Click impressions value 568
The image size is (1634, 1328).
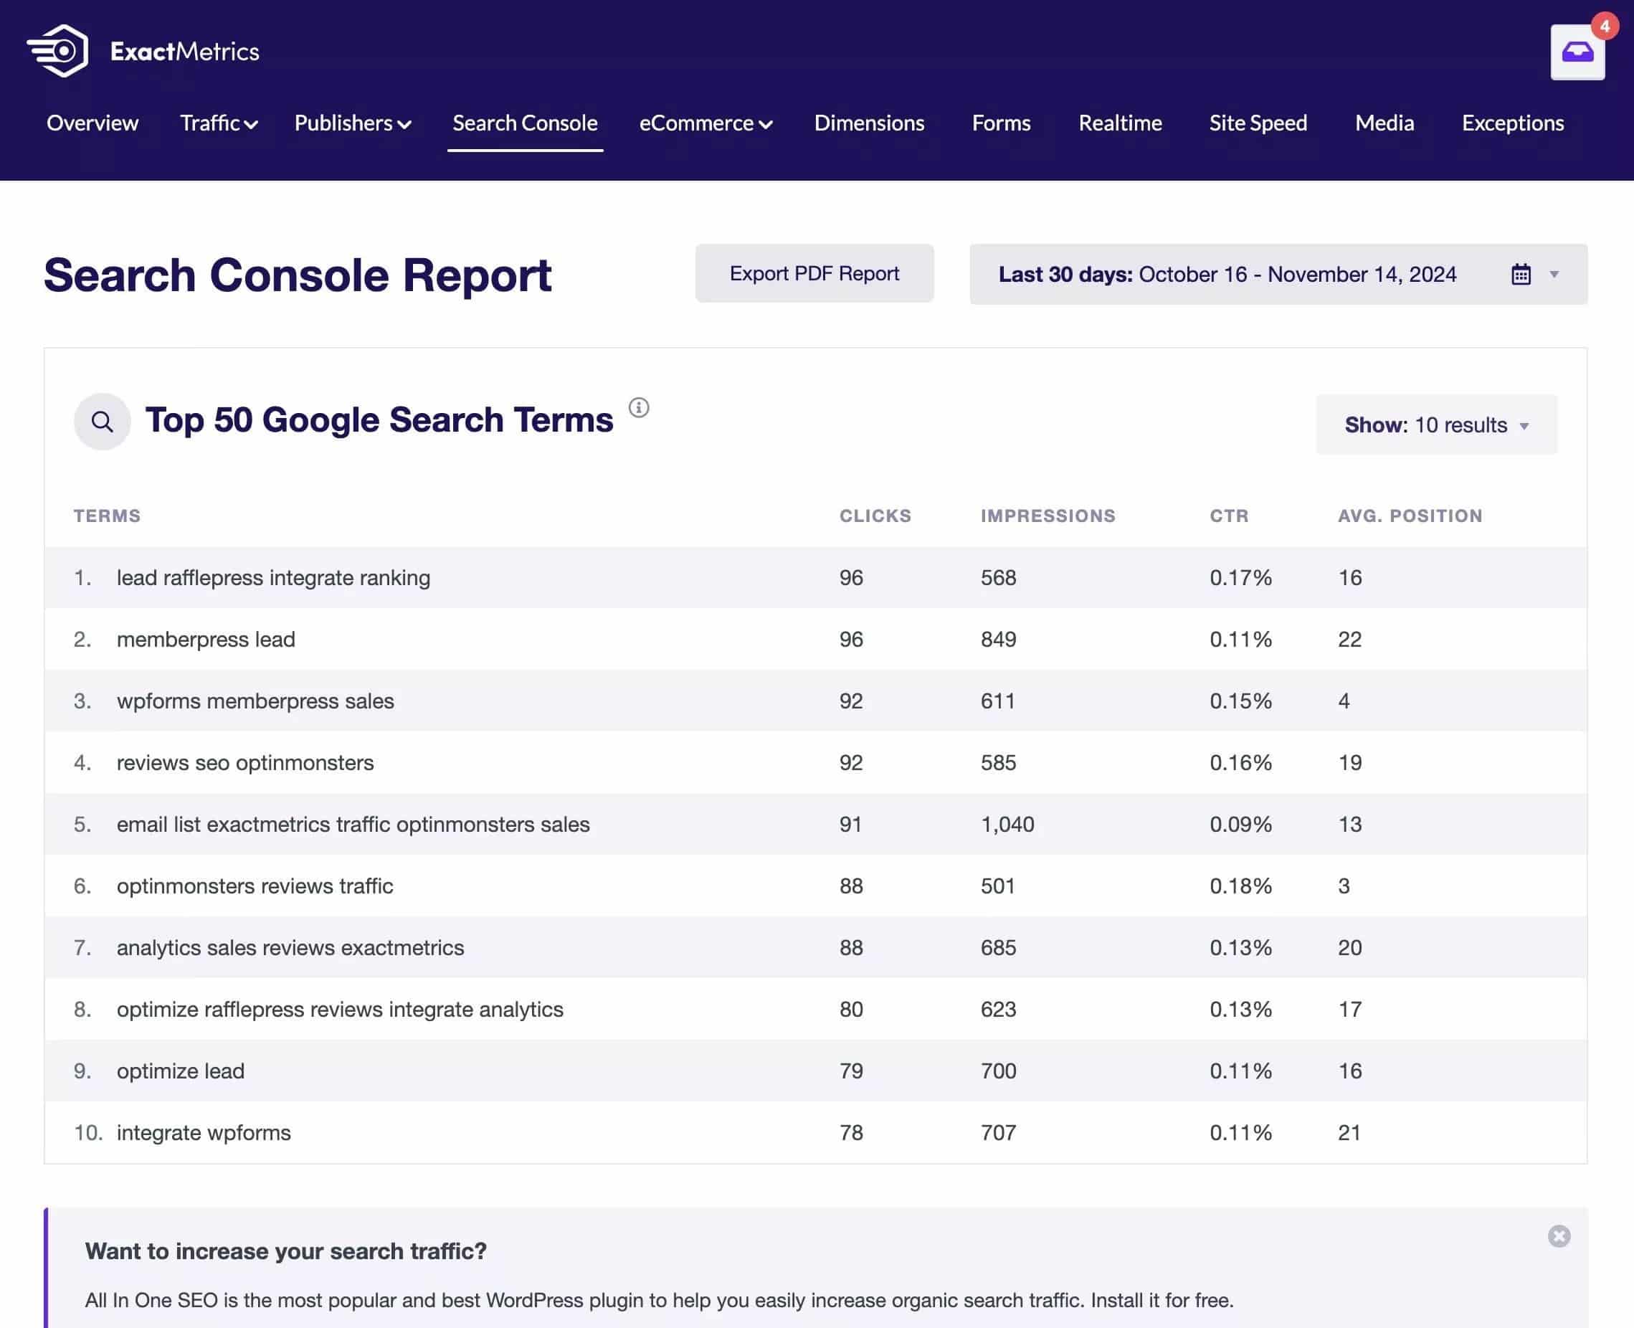998,577
